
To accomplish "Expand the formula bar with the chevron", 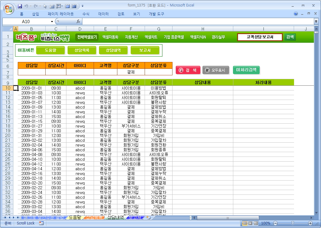I will click(316, 21).
